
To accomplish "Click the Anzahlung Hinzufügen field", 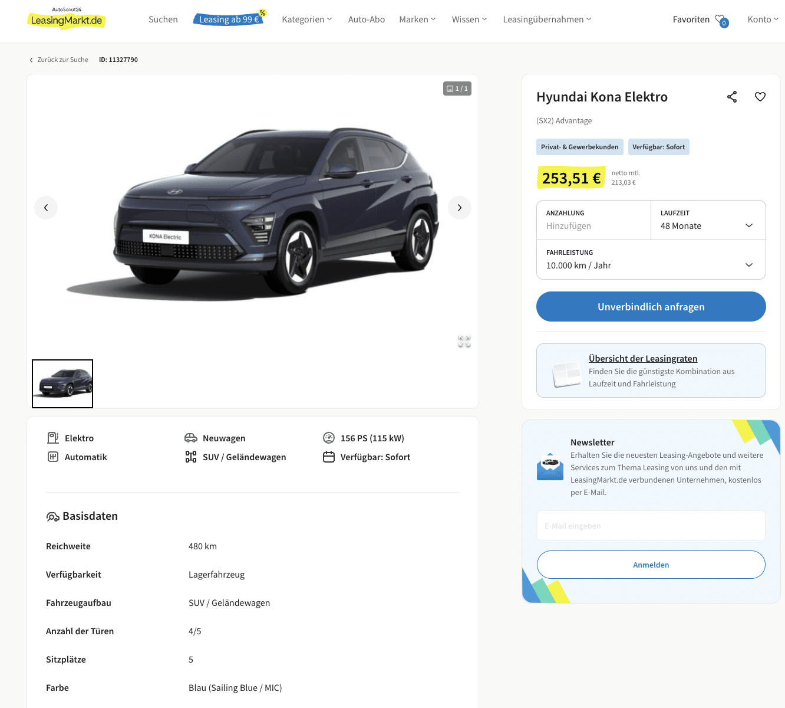I will [x=594, y=220].
